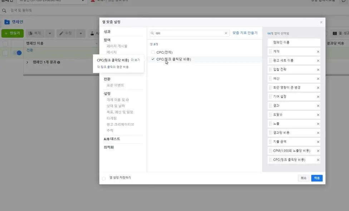Select the 최적화 category in dialog sidebar
Screen dimensions: 349x211
click(x=108, y=147)
